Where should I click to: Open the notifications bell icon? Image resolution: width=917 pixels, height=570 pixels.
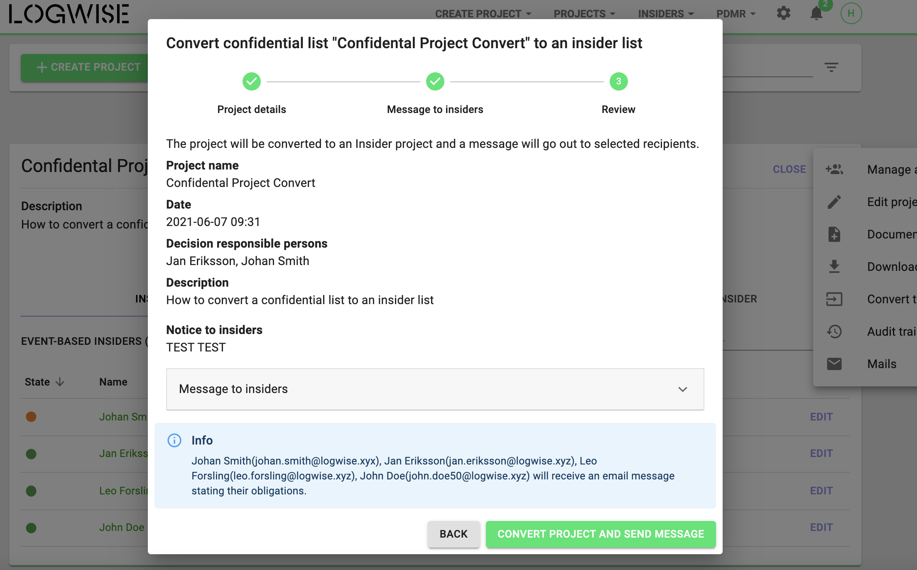tap(816, 13)
